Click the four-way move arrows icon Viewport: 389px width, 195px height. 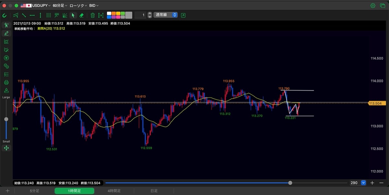6,148
